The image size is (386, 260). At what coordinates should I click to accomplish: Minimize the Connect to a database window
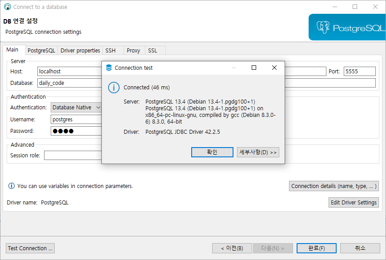pyautogui.click(x=335, y=7)
